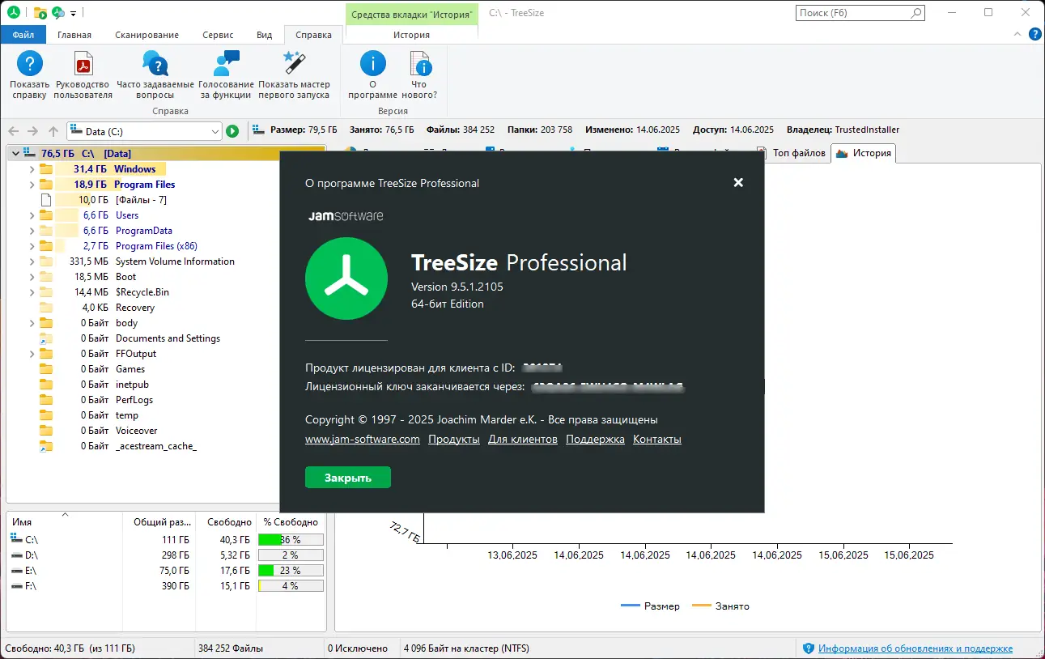Expand the Program Files folder node
Screen dimensions: 1045x659
pyautogui.click(x=32, y=185)
